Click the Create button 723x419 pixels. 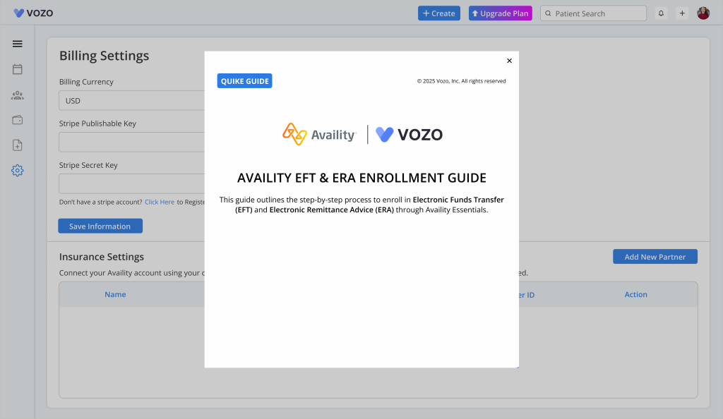coord(438,13)
